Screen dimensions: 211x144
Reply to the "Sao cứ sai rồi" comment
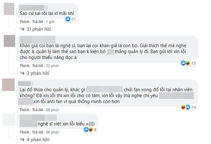tap(37, 21)
